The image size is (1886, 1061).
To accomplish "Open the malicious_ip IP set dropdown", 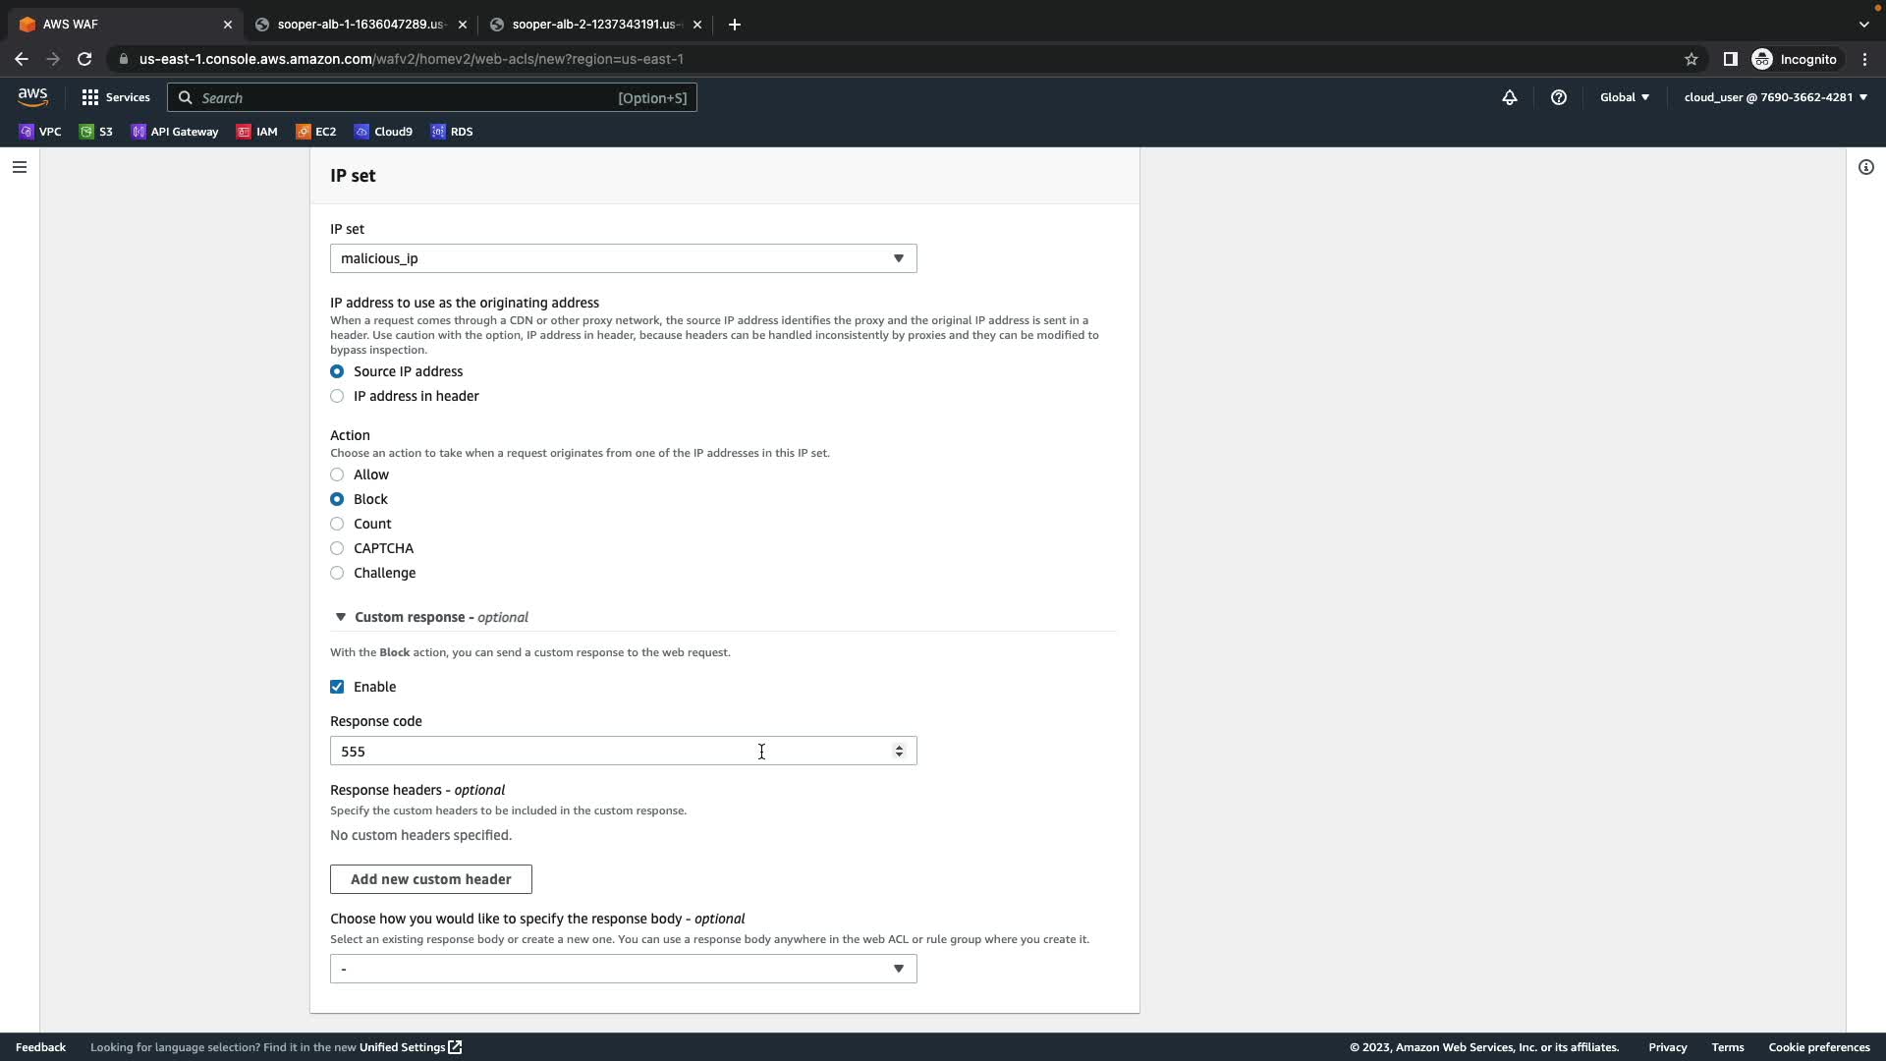I will click(623, 258).
